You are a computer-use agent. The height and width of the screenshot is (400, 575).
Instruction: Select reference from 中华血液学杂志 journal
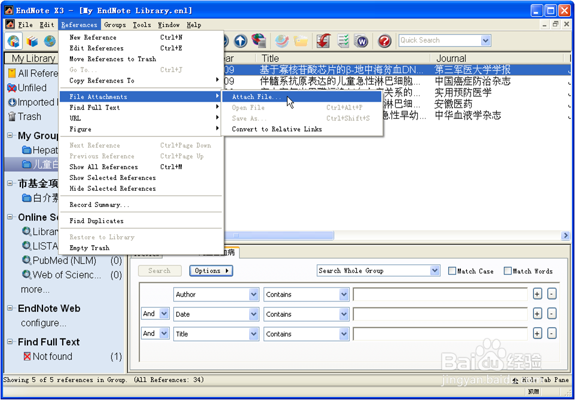tap(467, 115)
